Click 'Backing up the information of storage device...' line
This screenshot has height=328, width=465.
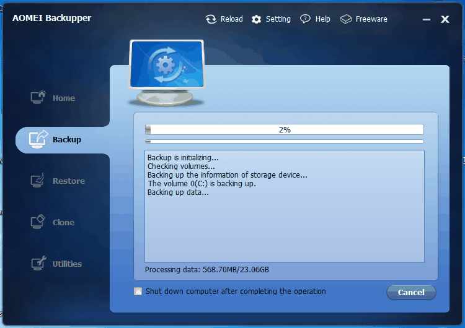coord(227,175)
